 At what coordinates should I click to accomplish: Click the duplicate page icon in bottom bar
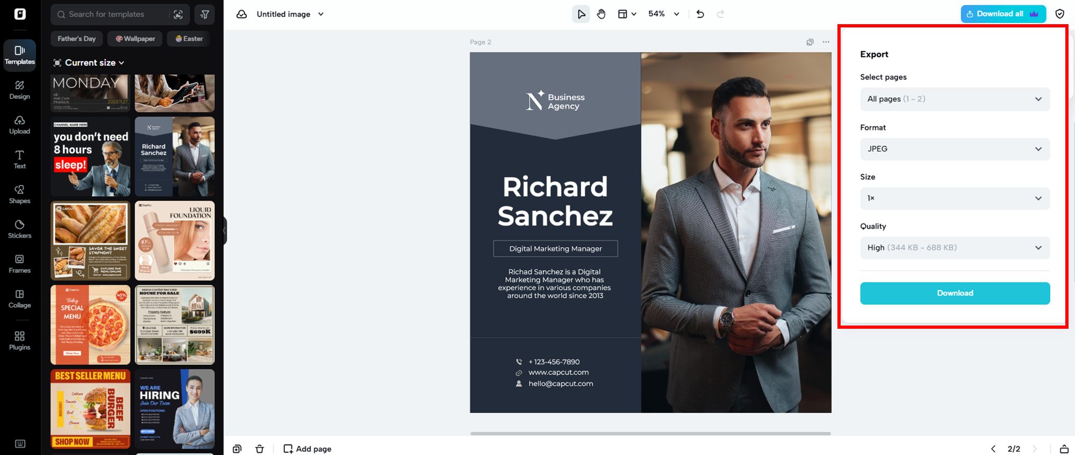[x=237, y=449]
